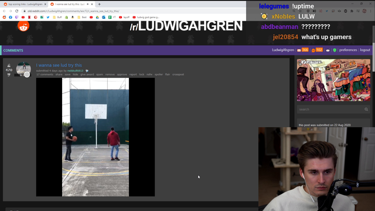Upvote the lud try this post
Image resolution: width=375 pixels, height=211 pixels.
pos(9,65)
